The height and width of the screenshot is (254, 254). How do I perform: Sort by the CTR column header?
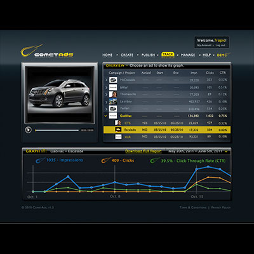223,73
